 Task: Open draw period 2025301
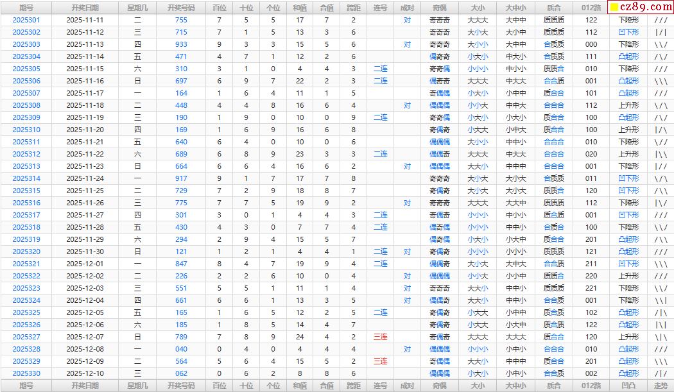(x=26, y=20)
